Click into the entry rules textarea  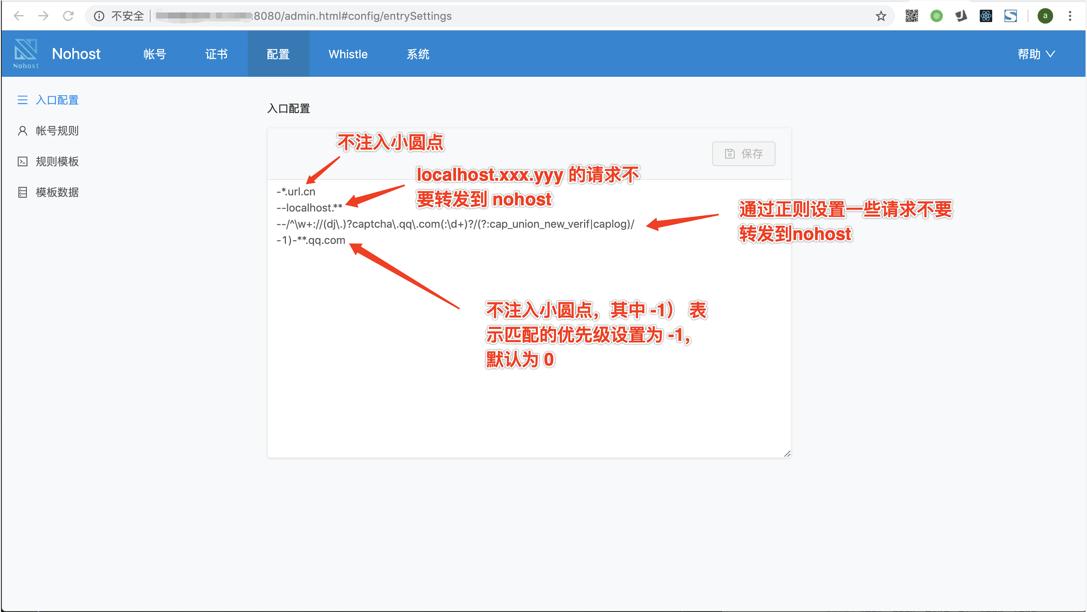click(x=529, y=318)
